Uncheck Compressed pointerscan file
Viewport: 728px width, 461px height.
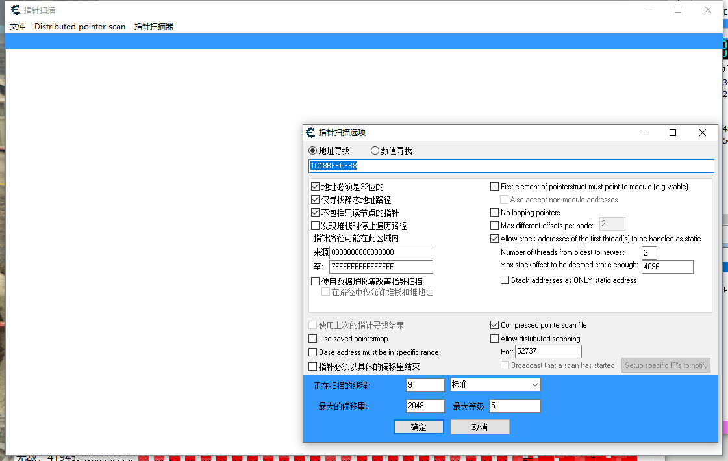click(x=494, y=325)
